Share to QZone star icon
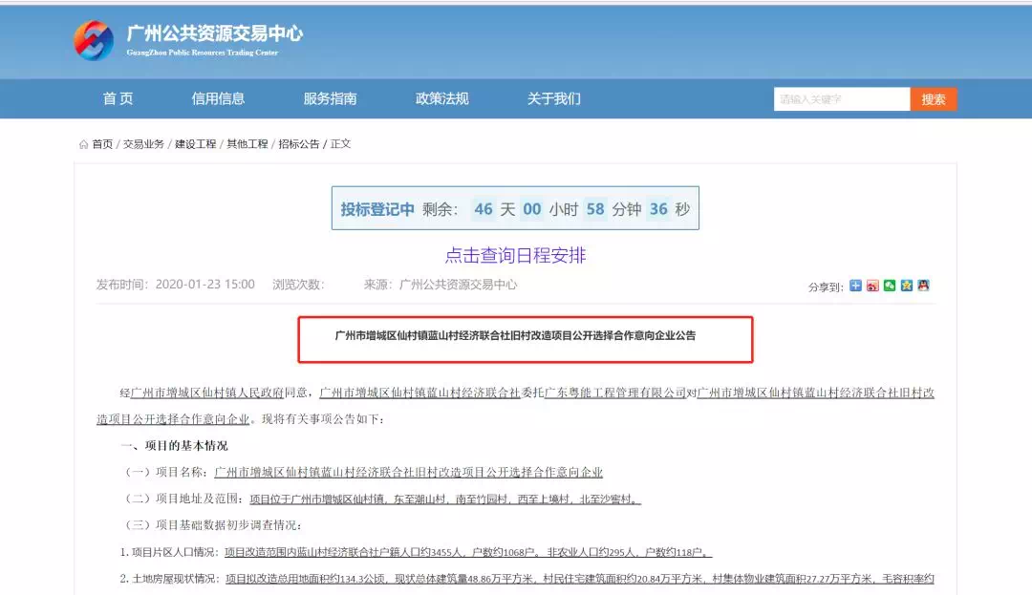Viewport: 1032px width, 595px height. 906,286
